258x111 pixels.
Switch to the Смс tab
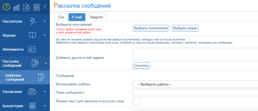[x=61, y=17]
